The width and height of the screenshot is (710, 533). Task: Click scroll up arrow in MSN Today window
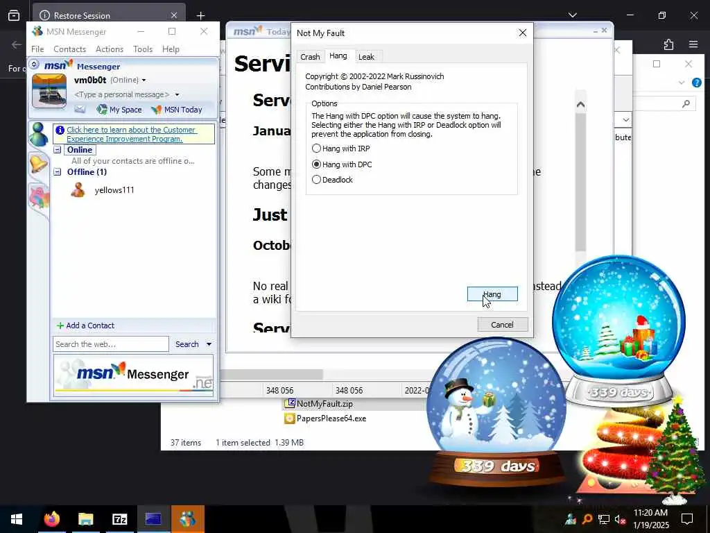(x=580, y=105)
